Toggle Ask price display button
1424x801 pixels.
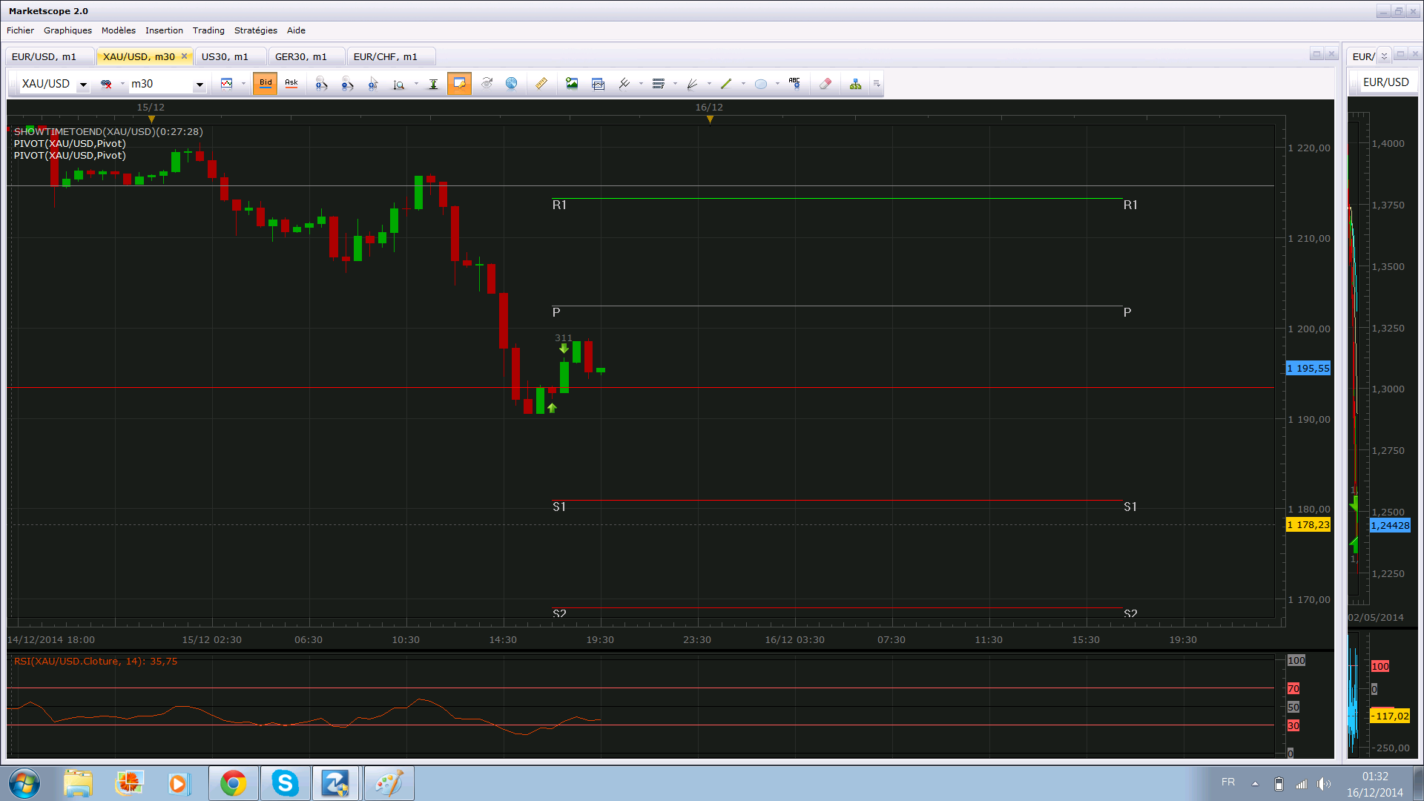(x=291, y=84)
